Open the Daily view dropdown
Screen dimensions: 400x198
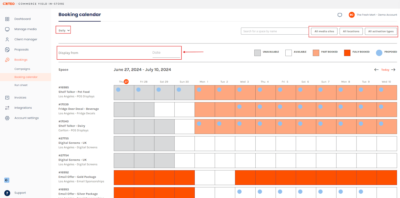coord(64,30)
